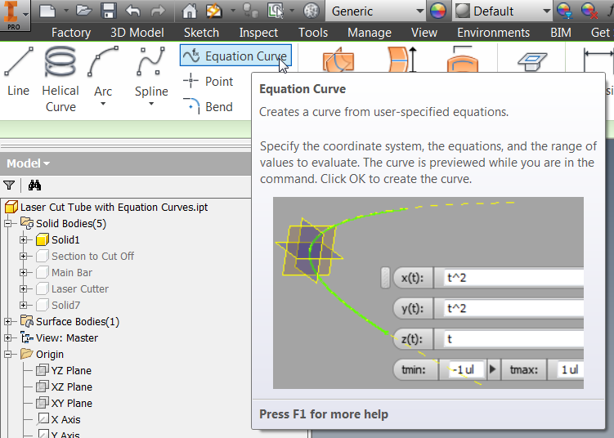614x438 pixels.
Task: Open the Generic material dropdown
Action: pos(419,11)
